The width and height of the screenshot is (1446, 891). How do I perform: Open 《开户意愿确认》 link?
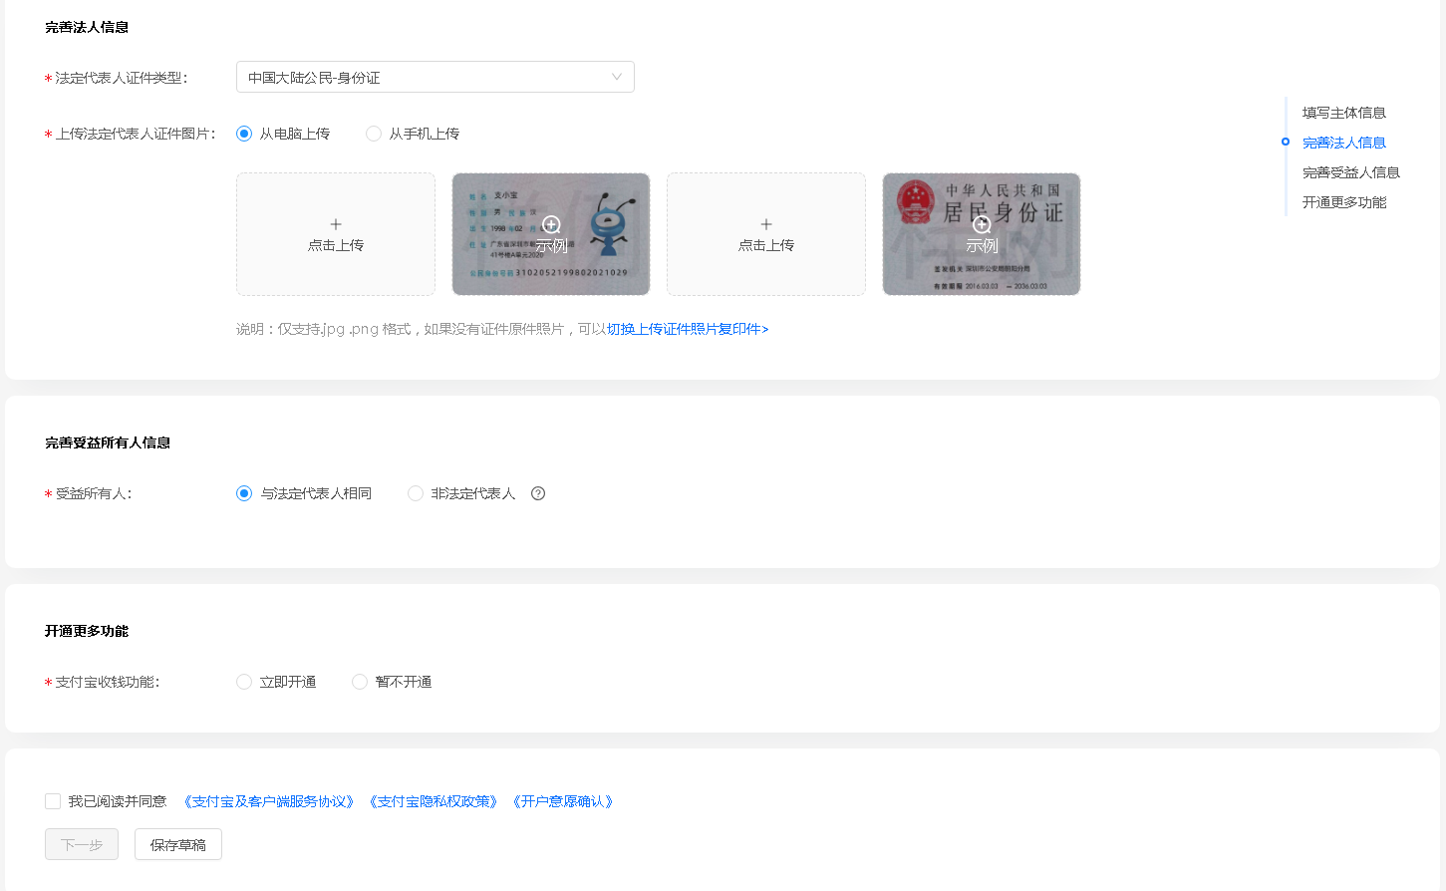(x=563, y=801)
